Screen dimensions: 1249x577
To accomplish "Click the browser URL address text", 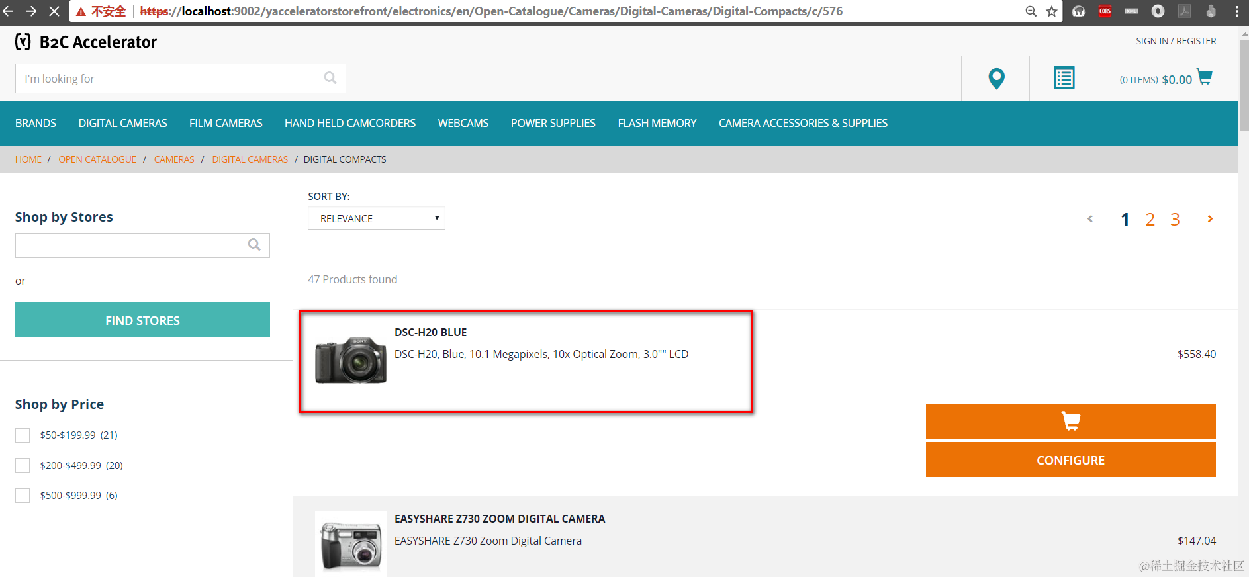I will (491, 11).
